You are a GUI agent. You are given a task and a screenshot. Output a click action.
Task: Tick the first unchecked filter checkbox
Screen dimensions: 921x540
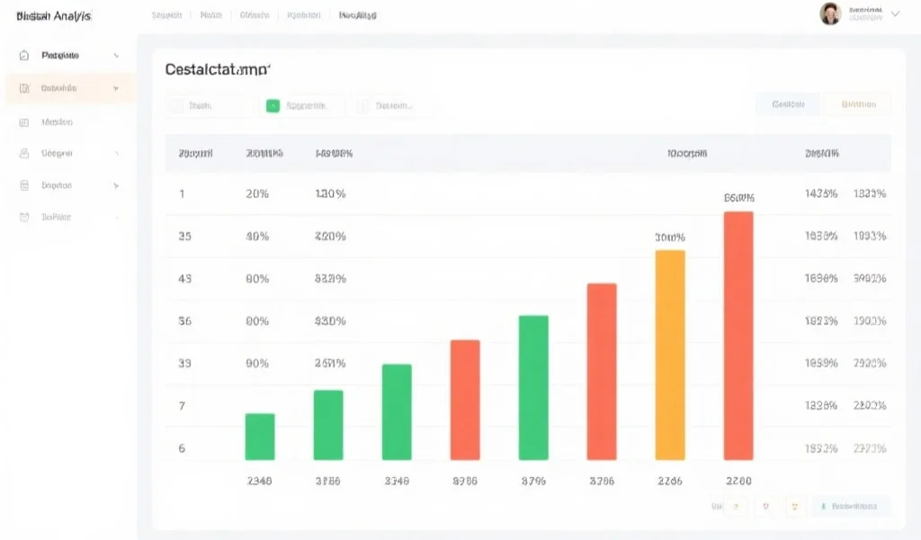tap(176, 106)
